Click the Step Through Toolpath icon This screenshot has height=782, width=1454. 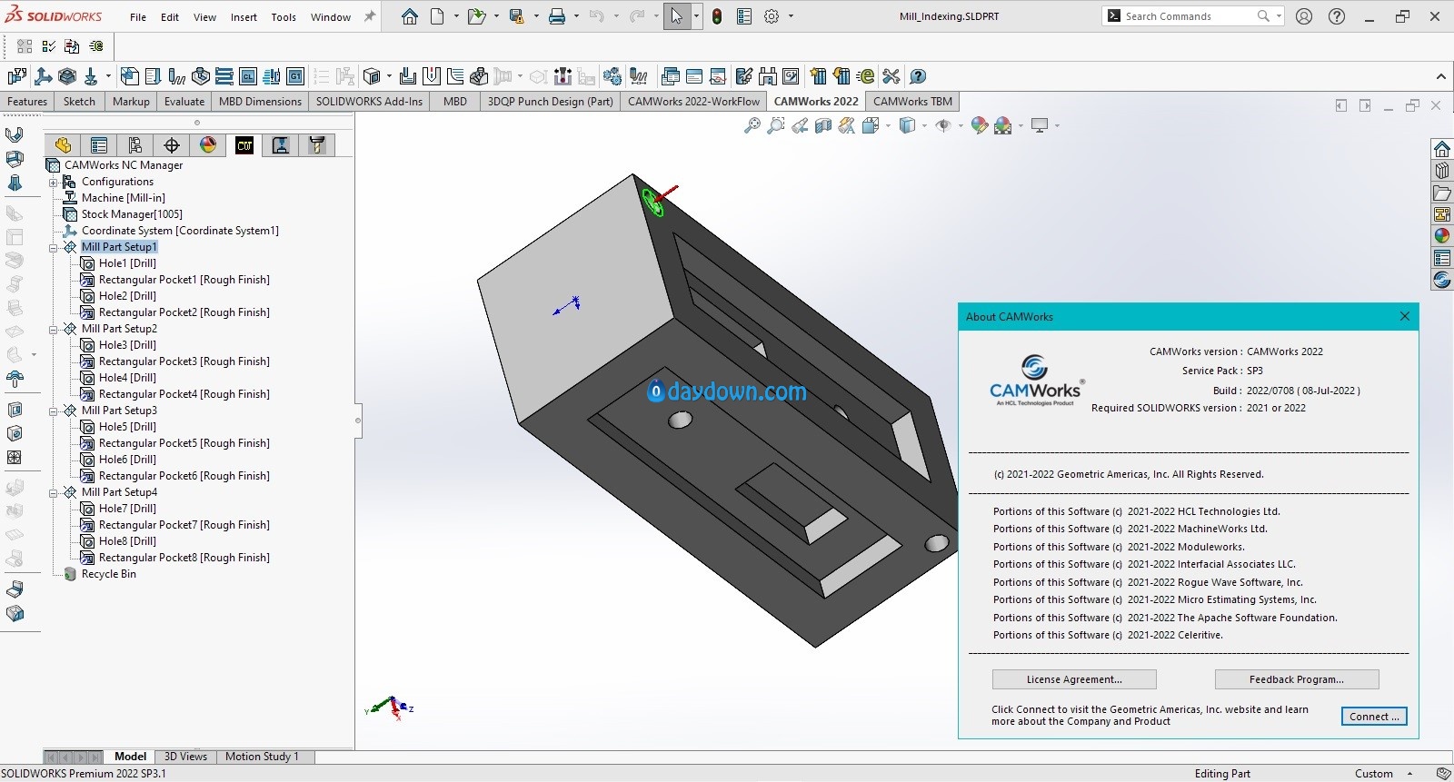coord(224,76)
